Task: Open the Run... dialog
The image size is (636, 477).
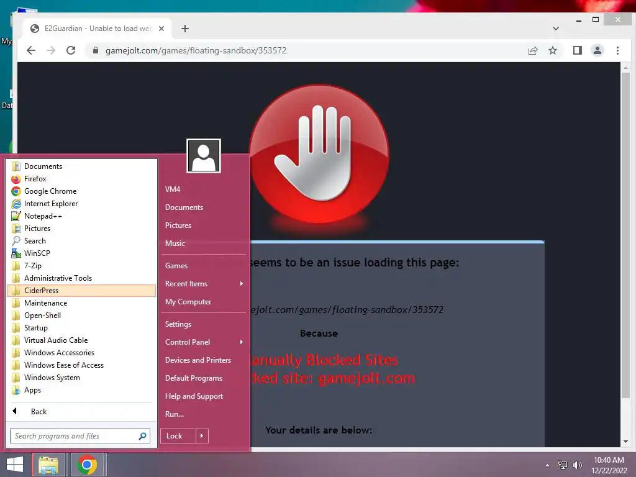Action: point(204,414)
